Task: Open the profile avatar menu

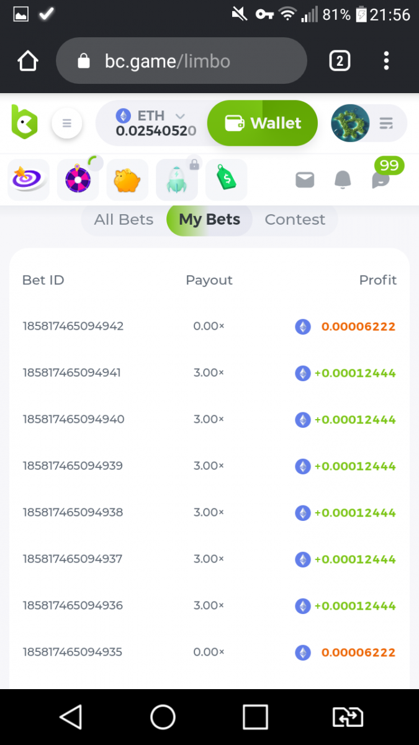Action: [x=351, y=123]
